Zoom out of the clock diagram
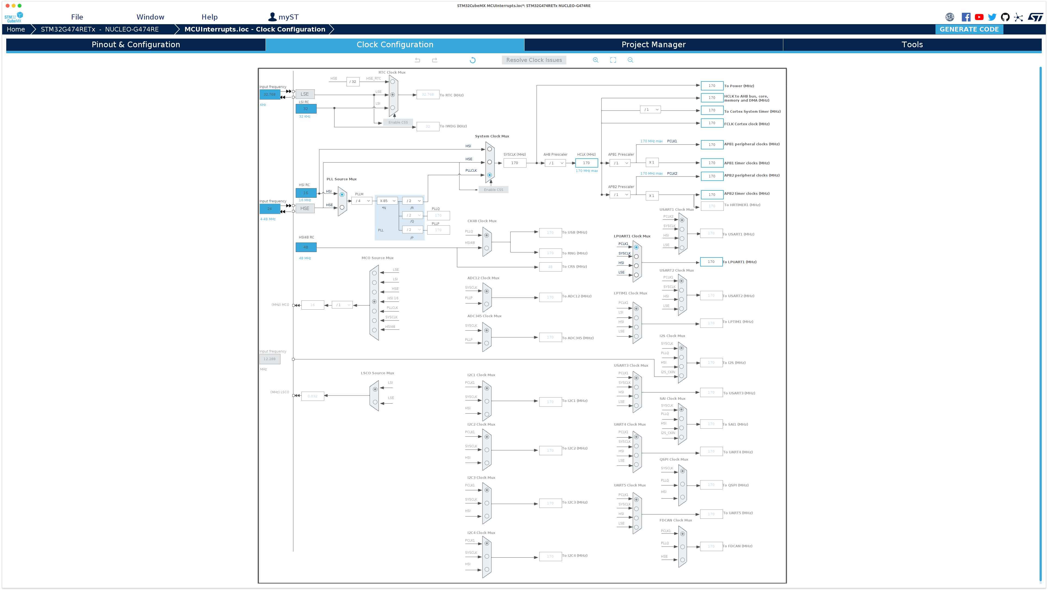Screen dimensions: 1048x591 pos(630,60)
